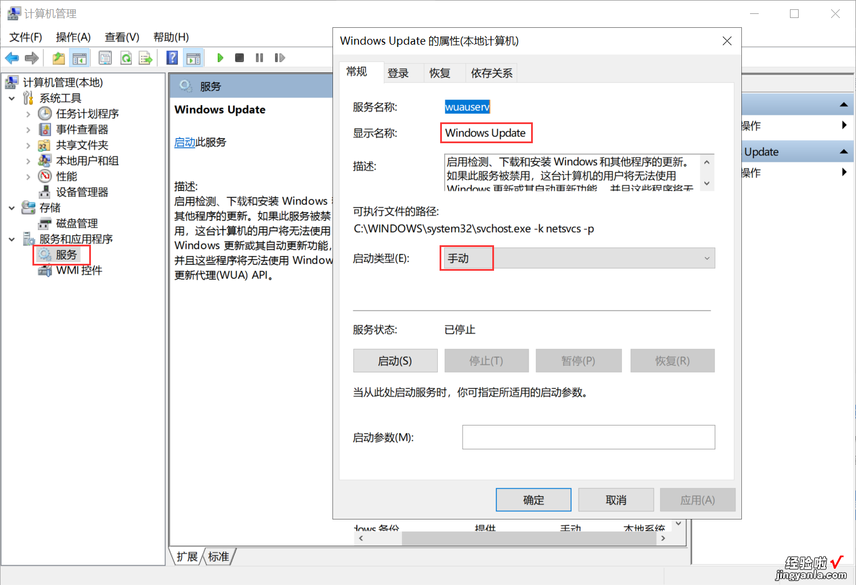
Task: Close the Windows Update properties dialog
Action: point(727,41)
